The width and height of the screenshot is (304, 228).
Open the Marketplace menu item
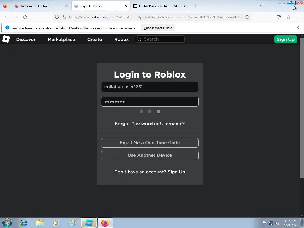coord(61,39)
